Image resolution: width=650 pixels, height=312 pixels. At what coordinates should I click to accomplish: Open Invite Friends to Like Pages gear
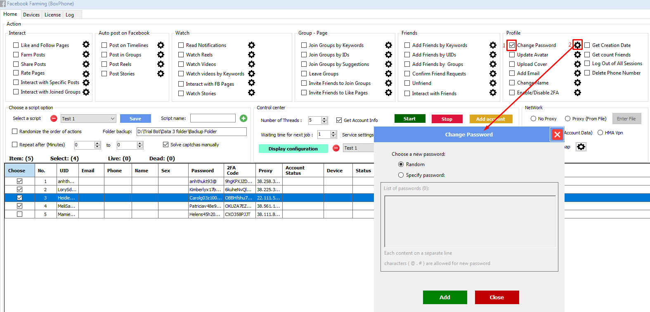[388, 92]
